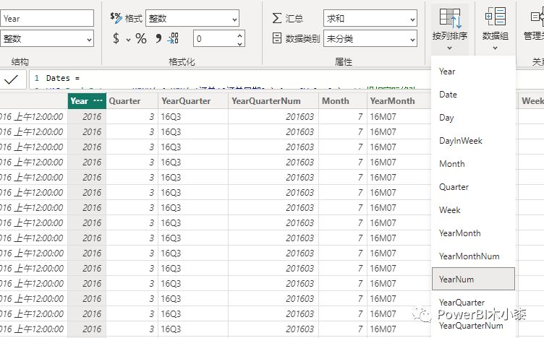The width and height of the screenshot is (544, 338).
Task: Select the Month column header
Action: point(343,101)
